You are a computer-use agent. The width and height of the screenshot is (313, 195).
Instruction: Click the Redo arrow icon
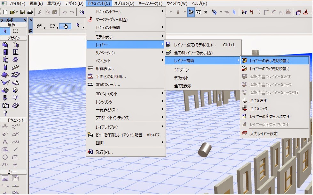pos(72,12)
